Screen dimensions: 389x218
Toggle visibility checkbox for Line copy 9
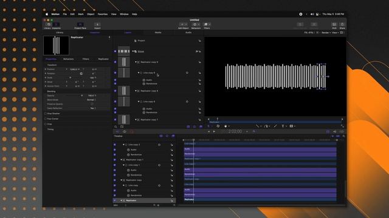pos(115,73)
